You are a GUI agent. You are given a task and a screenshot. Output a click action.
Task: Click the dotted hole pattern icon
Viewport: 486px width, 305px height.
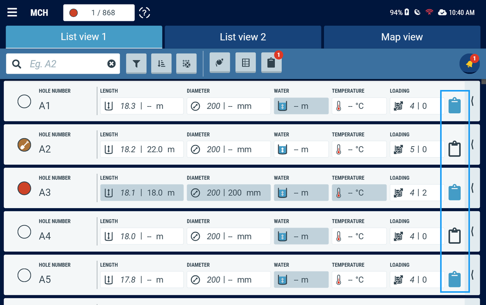click(x=186, y=64)
